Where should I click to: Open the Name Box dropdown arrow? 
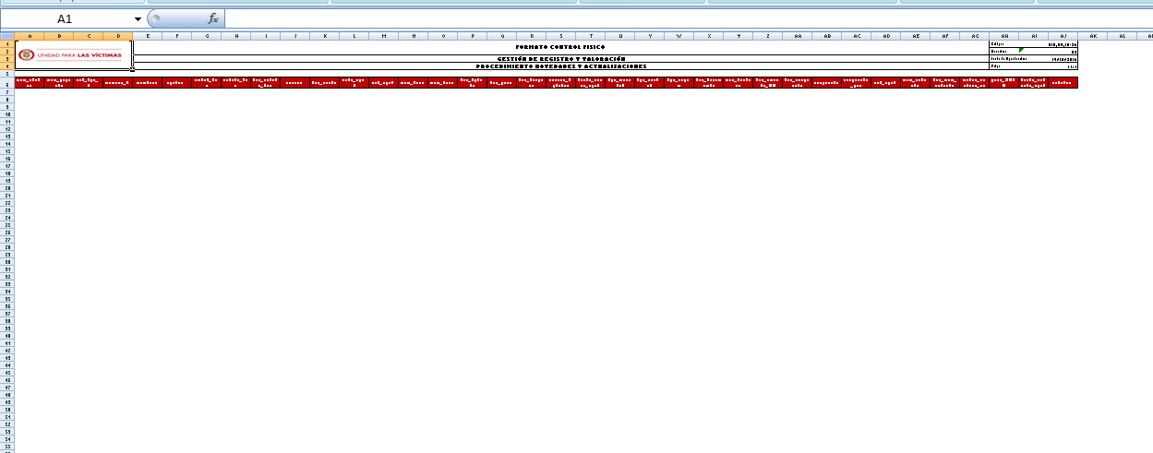pos(138,19)
